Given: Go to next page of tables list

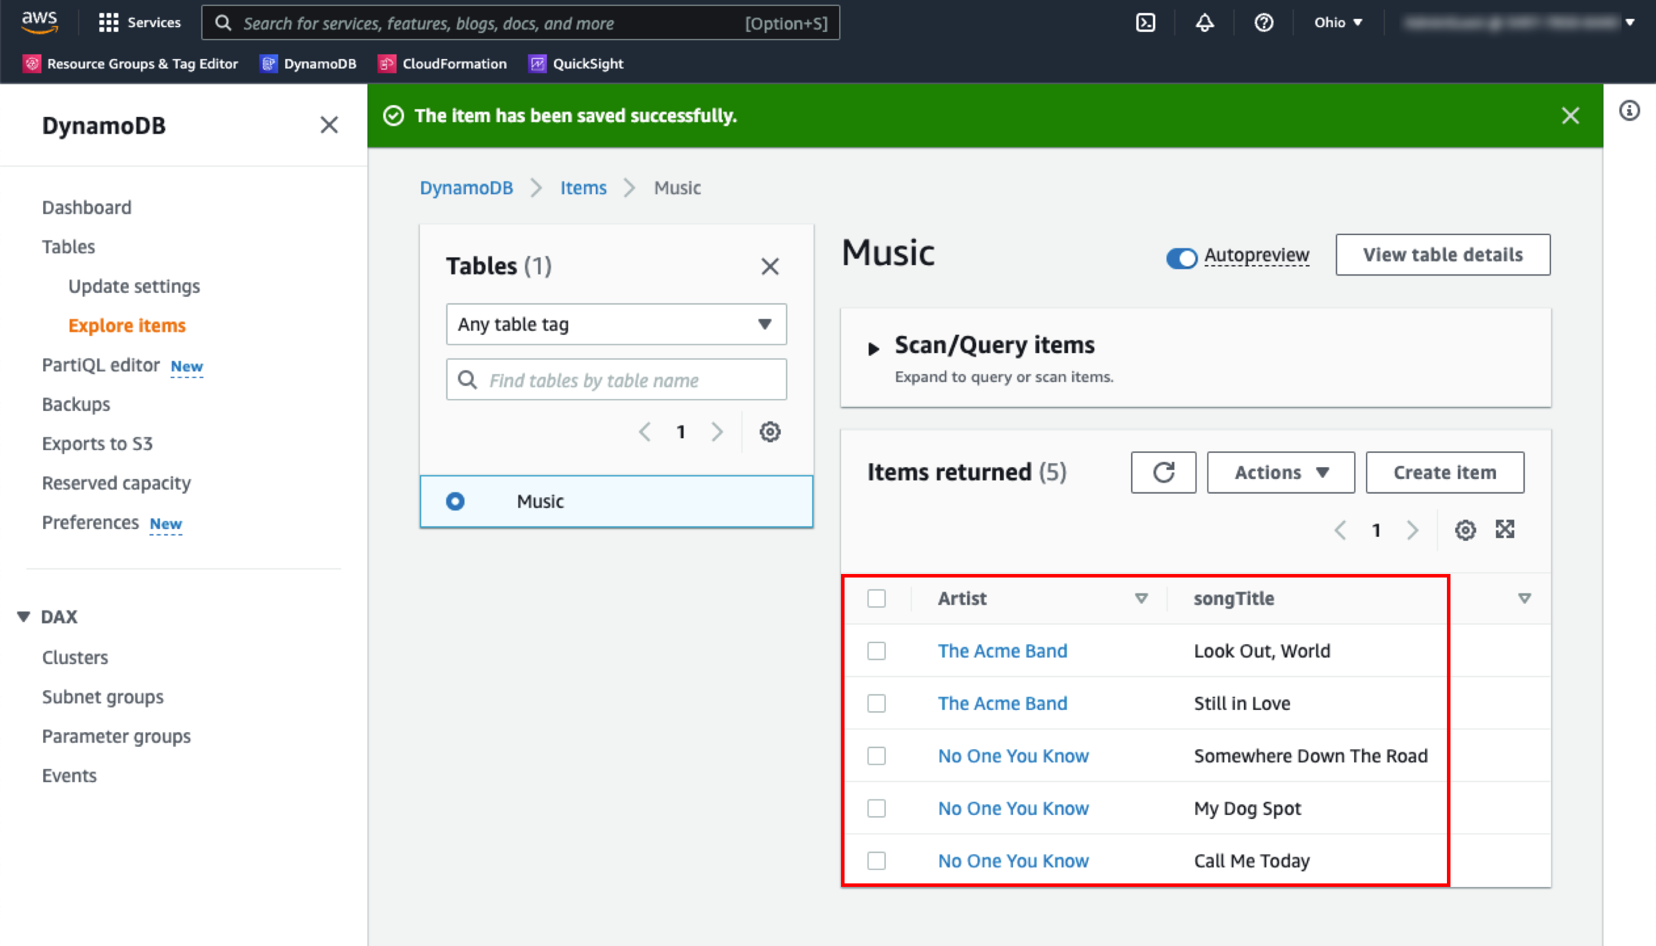Looking at the screenshot, I should (x=716, y=432).
